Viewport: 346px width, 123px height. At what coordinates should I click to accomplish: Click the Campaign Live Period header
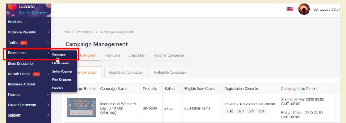[x=298, y=89]
